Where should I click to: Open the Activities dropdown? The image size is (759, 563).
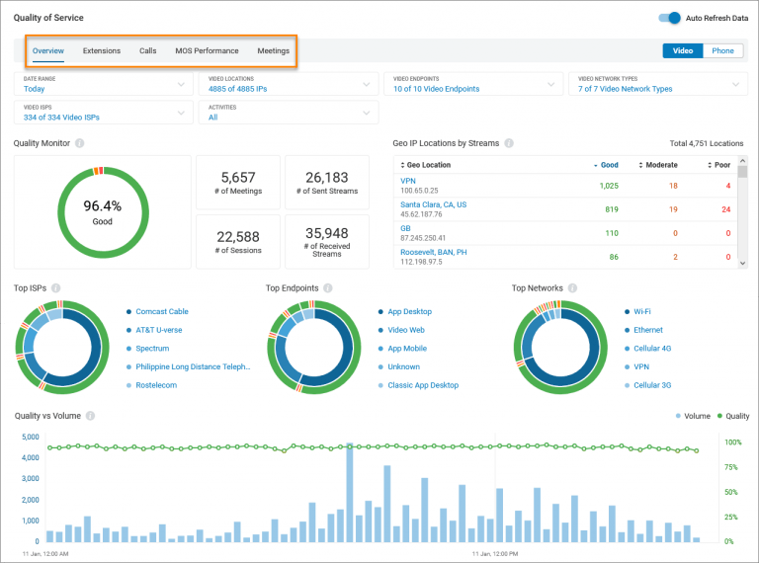(x=288, y=112)
